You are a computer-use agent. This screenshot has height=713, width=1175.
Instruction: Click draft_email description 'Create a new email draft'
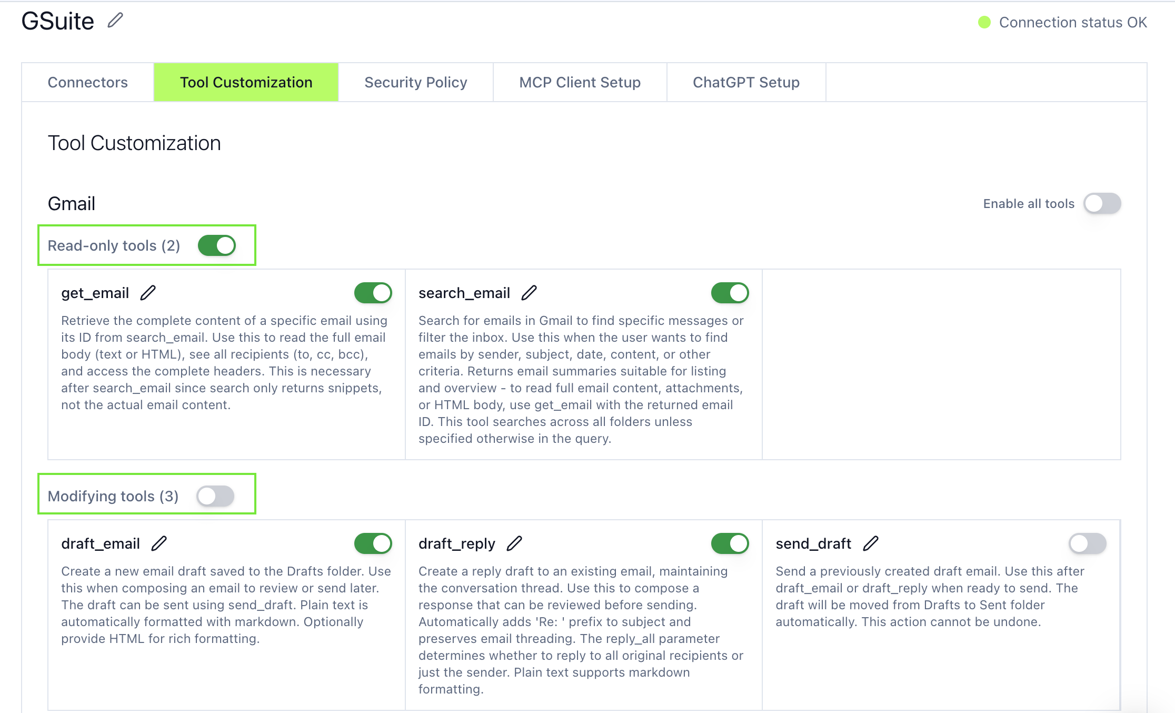point(226,605)
